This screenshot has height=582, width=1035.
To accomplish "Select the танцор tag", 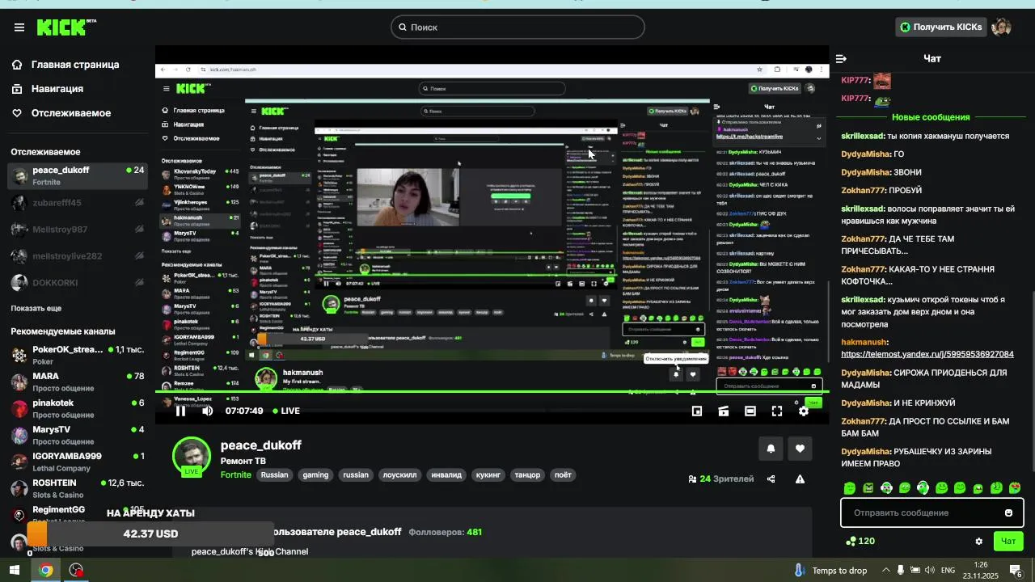I will tap(527, 475).
